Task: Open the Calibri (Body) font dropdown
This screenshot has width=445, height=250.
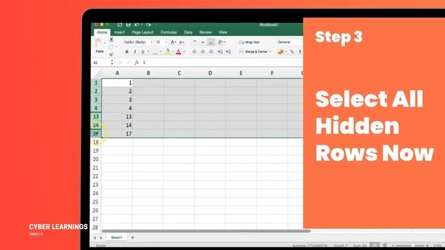Action: pyautogui.click(x=138, y=42)
